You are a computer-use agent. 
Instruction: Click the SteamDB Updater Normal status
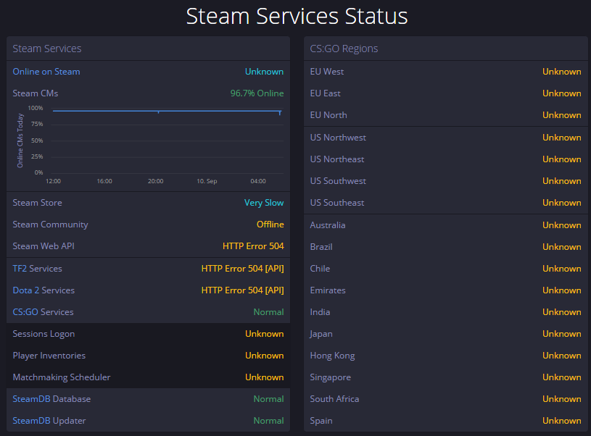(268, 421)
